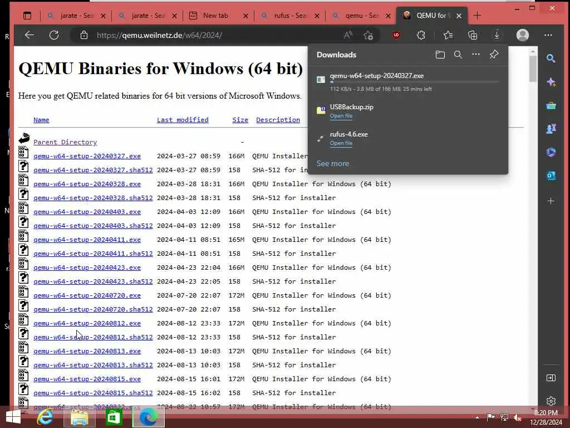Image resolution: width=570 pixels, height=428 pixels.
Task: Open more options in Downloads panel
Action: pos(476,55)
